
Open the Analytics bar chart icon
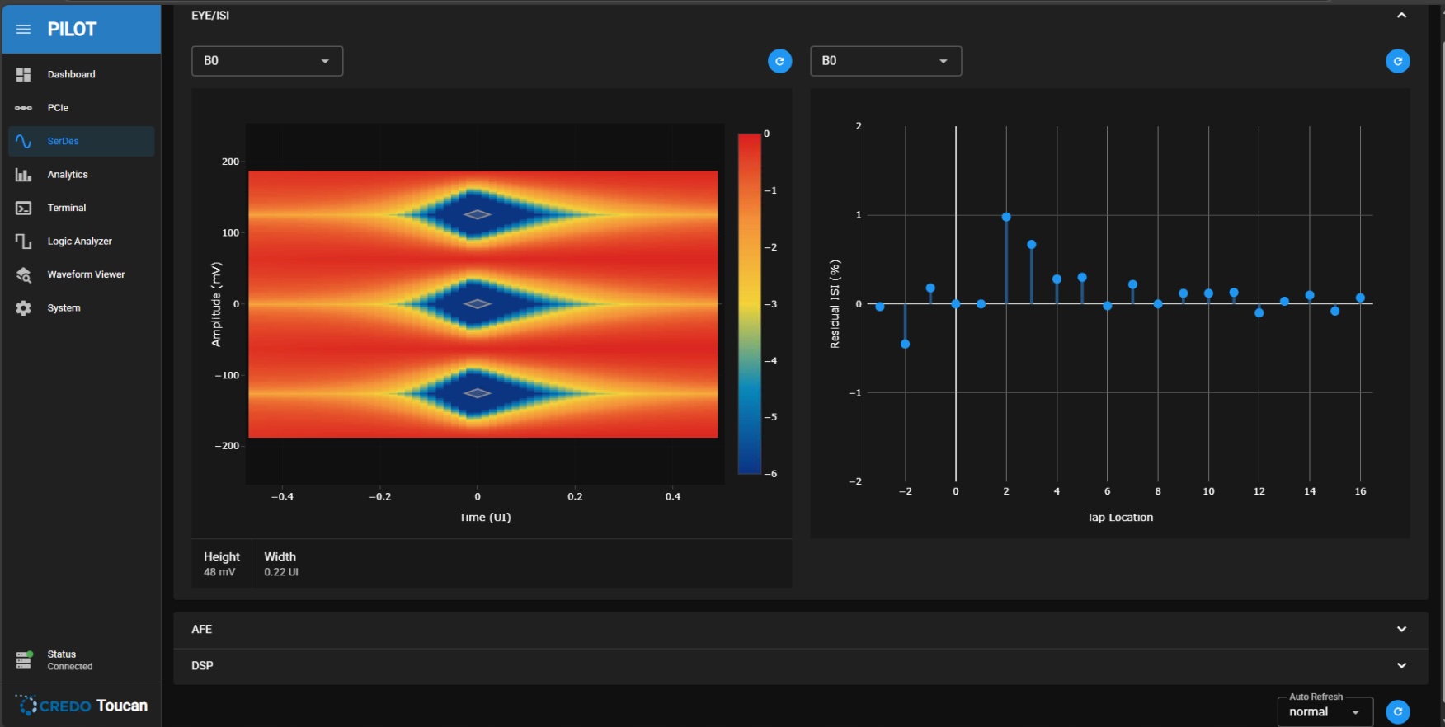click(23, 175)
